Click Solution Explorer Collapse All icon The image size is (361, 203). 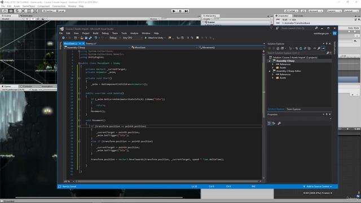pos(305,48)
